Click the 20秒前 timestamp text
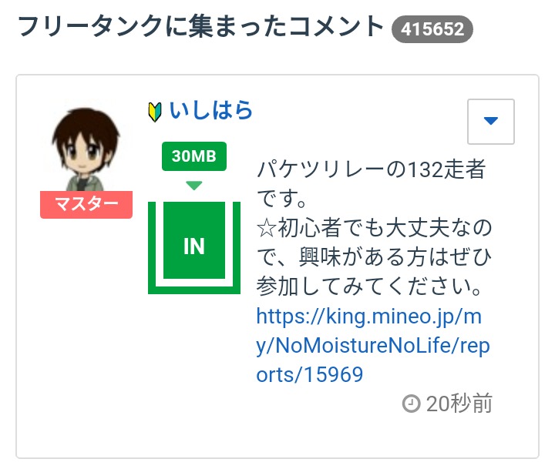Image resolution: width=555 pixels, height=469 pixels. coord(459,404)
